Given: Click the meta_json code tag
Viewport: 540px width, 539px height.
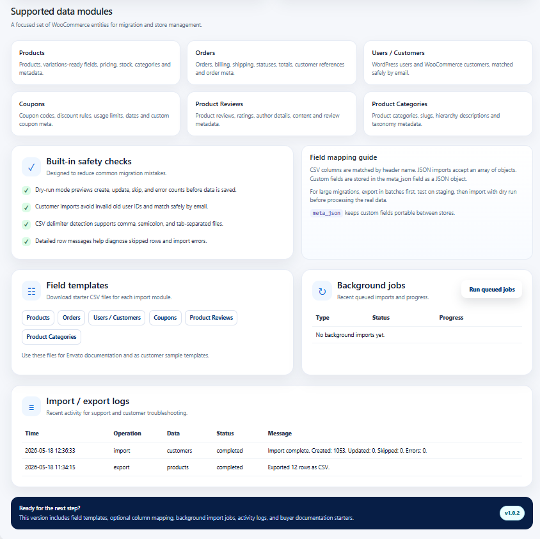Looking at the screenshot, I should (x=326, y=213).
